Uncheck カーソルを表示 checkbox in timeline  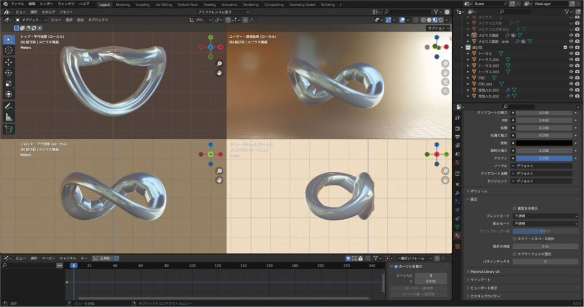coord(396,266)
